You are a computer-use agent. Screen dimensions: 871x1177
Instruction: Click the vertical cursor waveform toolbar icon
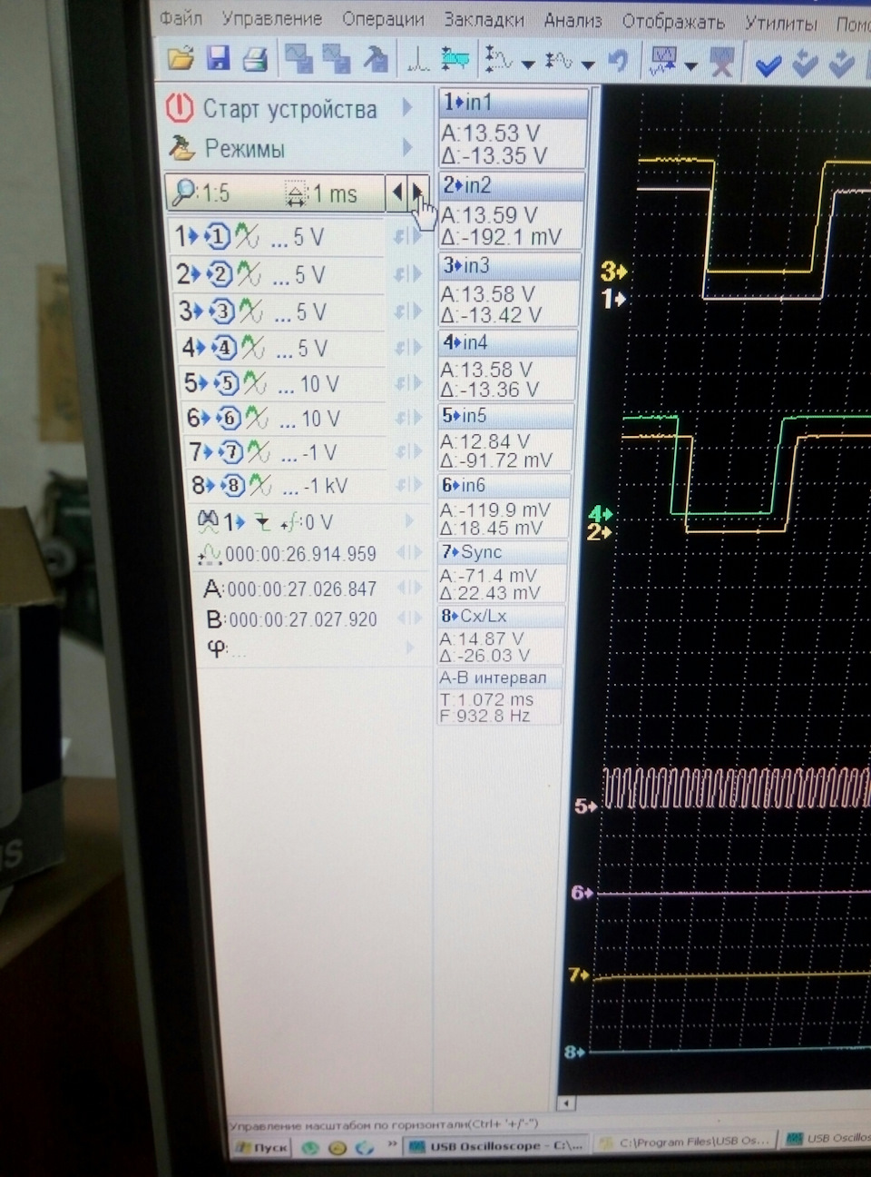coord(498,61)
